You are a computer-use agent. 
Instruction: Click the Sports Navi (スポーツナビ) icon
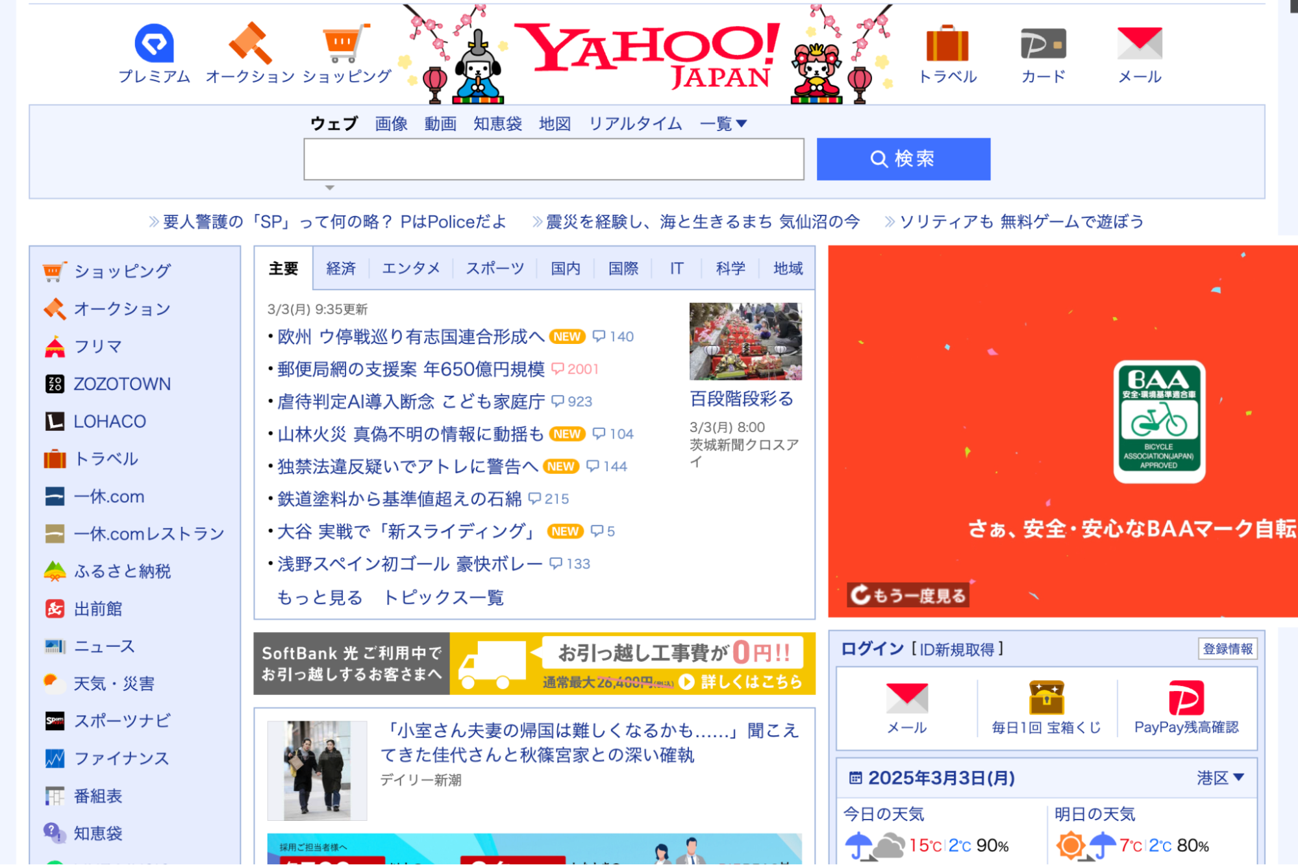[55, 721]
